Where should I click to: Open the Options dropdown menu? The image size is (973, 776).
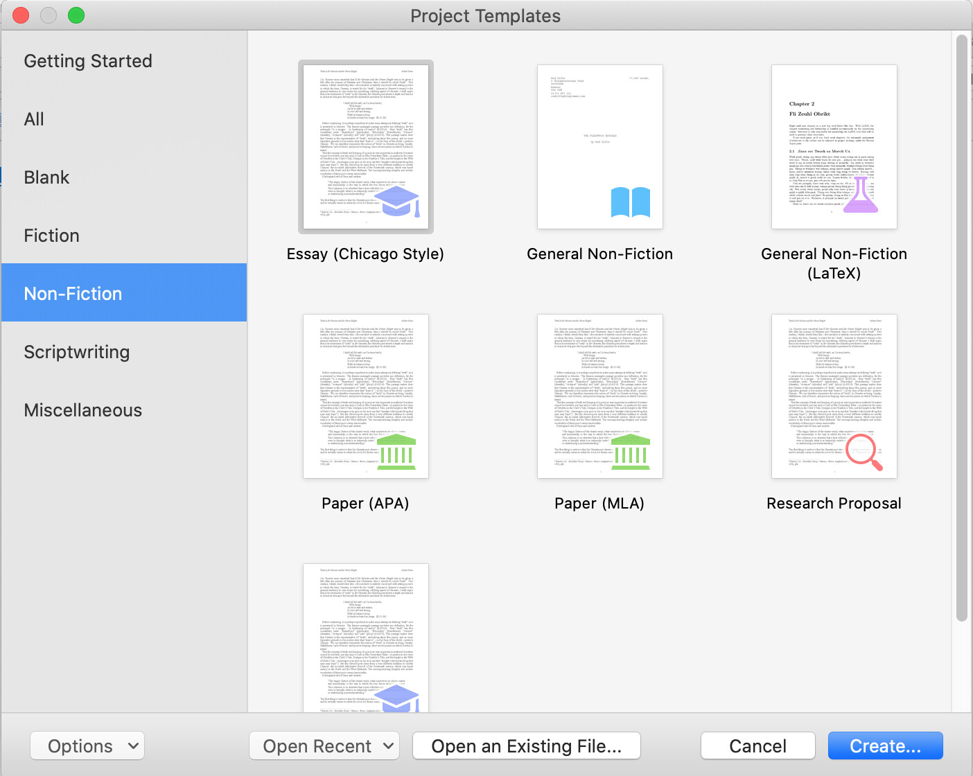pyautogui.click(x=87, y=746)
